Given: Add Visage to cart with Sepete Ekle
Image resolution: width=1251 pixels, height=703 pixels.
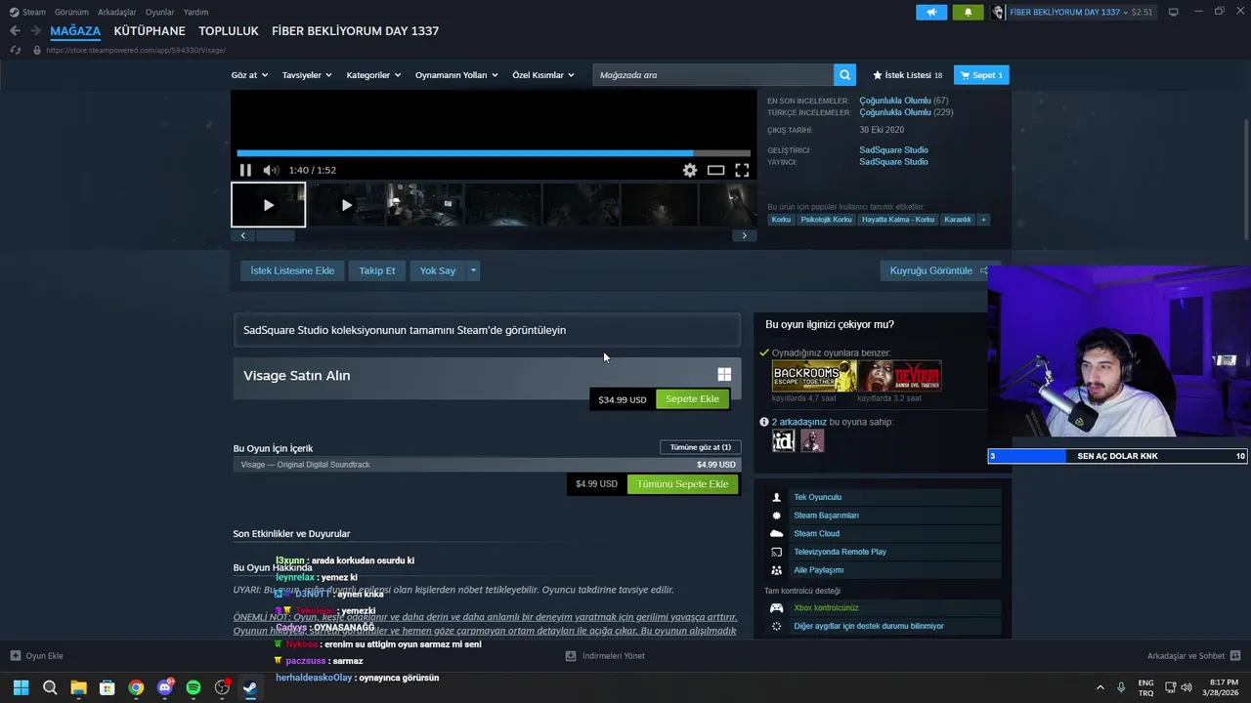Looking at the screenshot, I should click(692, 399).
